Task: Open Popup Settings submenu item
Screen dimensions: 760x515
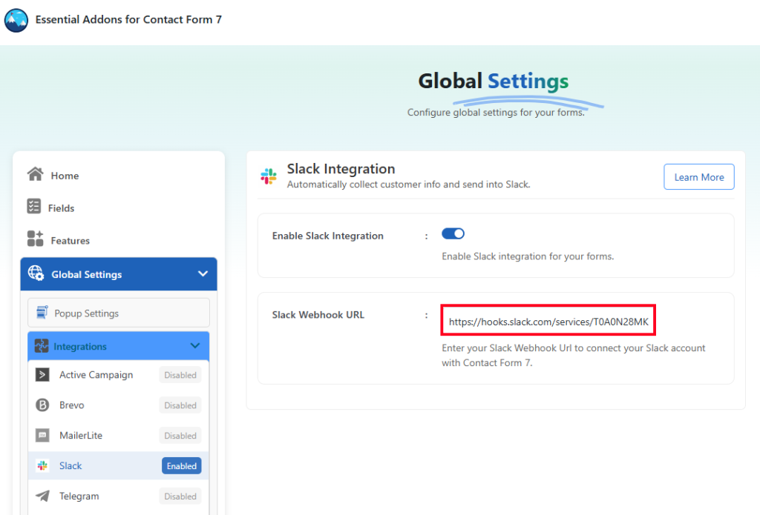Action: pyautogui.click(x=119, y=313)
